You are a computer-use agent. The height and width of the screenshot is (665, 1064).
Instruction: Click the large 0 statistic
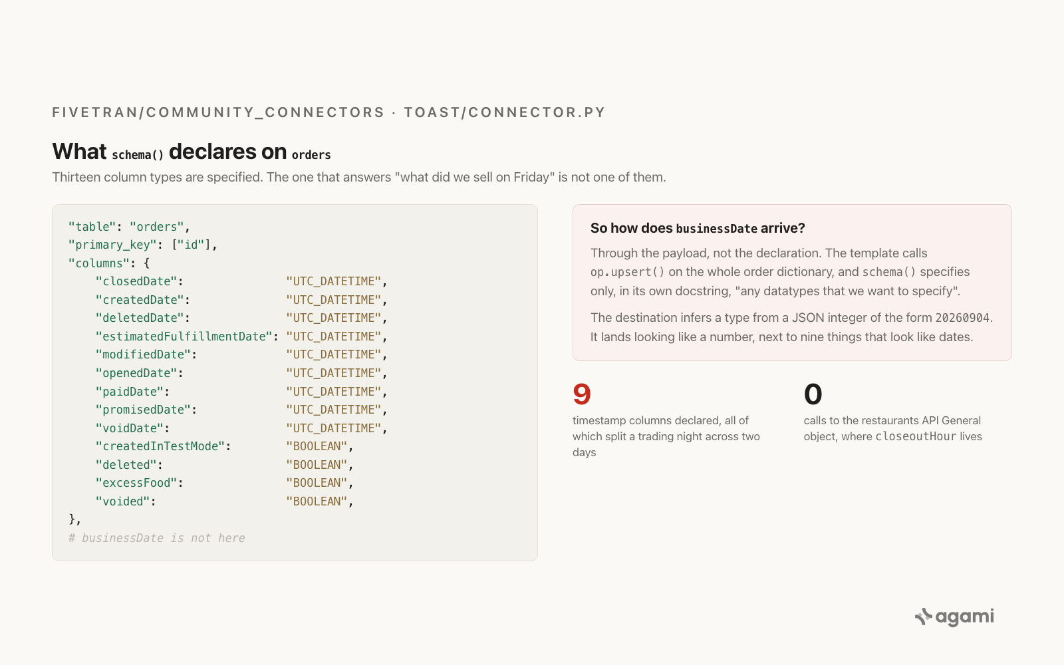[813, 394]
